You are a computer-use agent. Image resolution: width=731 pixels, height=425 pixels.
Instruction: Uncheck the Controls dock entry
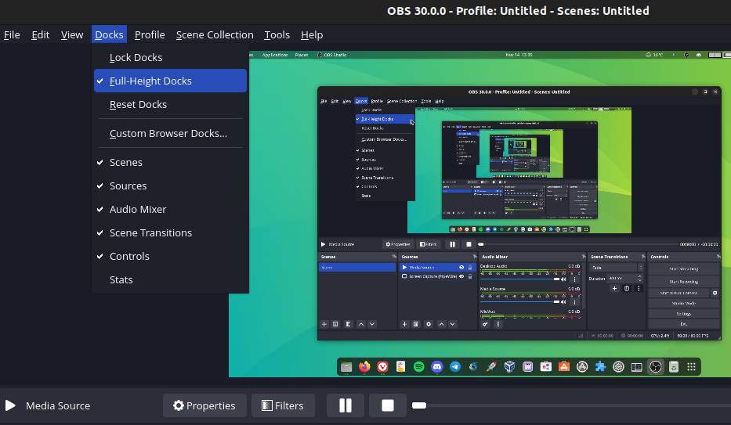pos(129,256)
